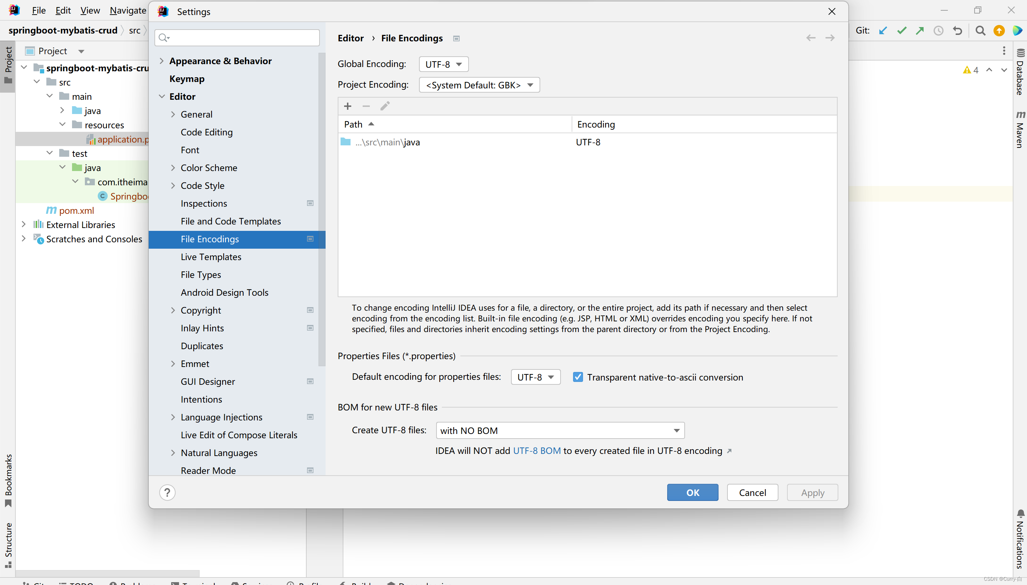Click the Search Everywhere magnifier icon
Screen dimensions: 1027x585
pyautogui.click(x=980, y=31)
